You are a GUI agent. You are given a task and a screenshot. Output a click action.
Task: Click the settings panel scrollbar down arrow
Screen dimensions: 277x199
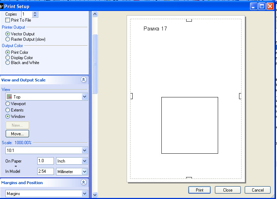point(95,195)
